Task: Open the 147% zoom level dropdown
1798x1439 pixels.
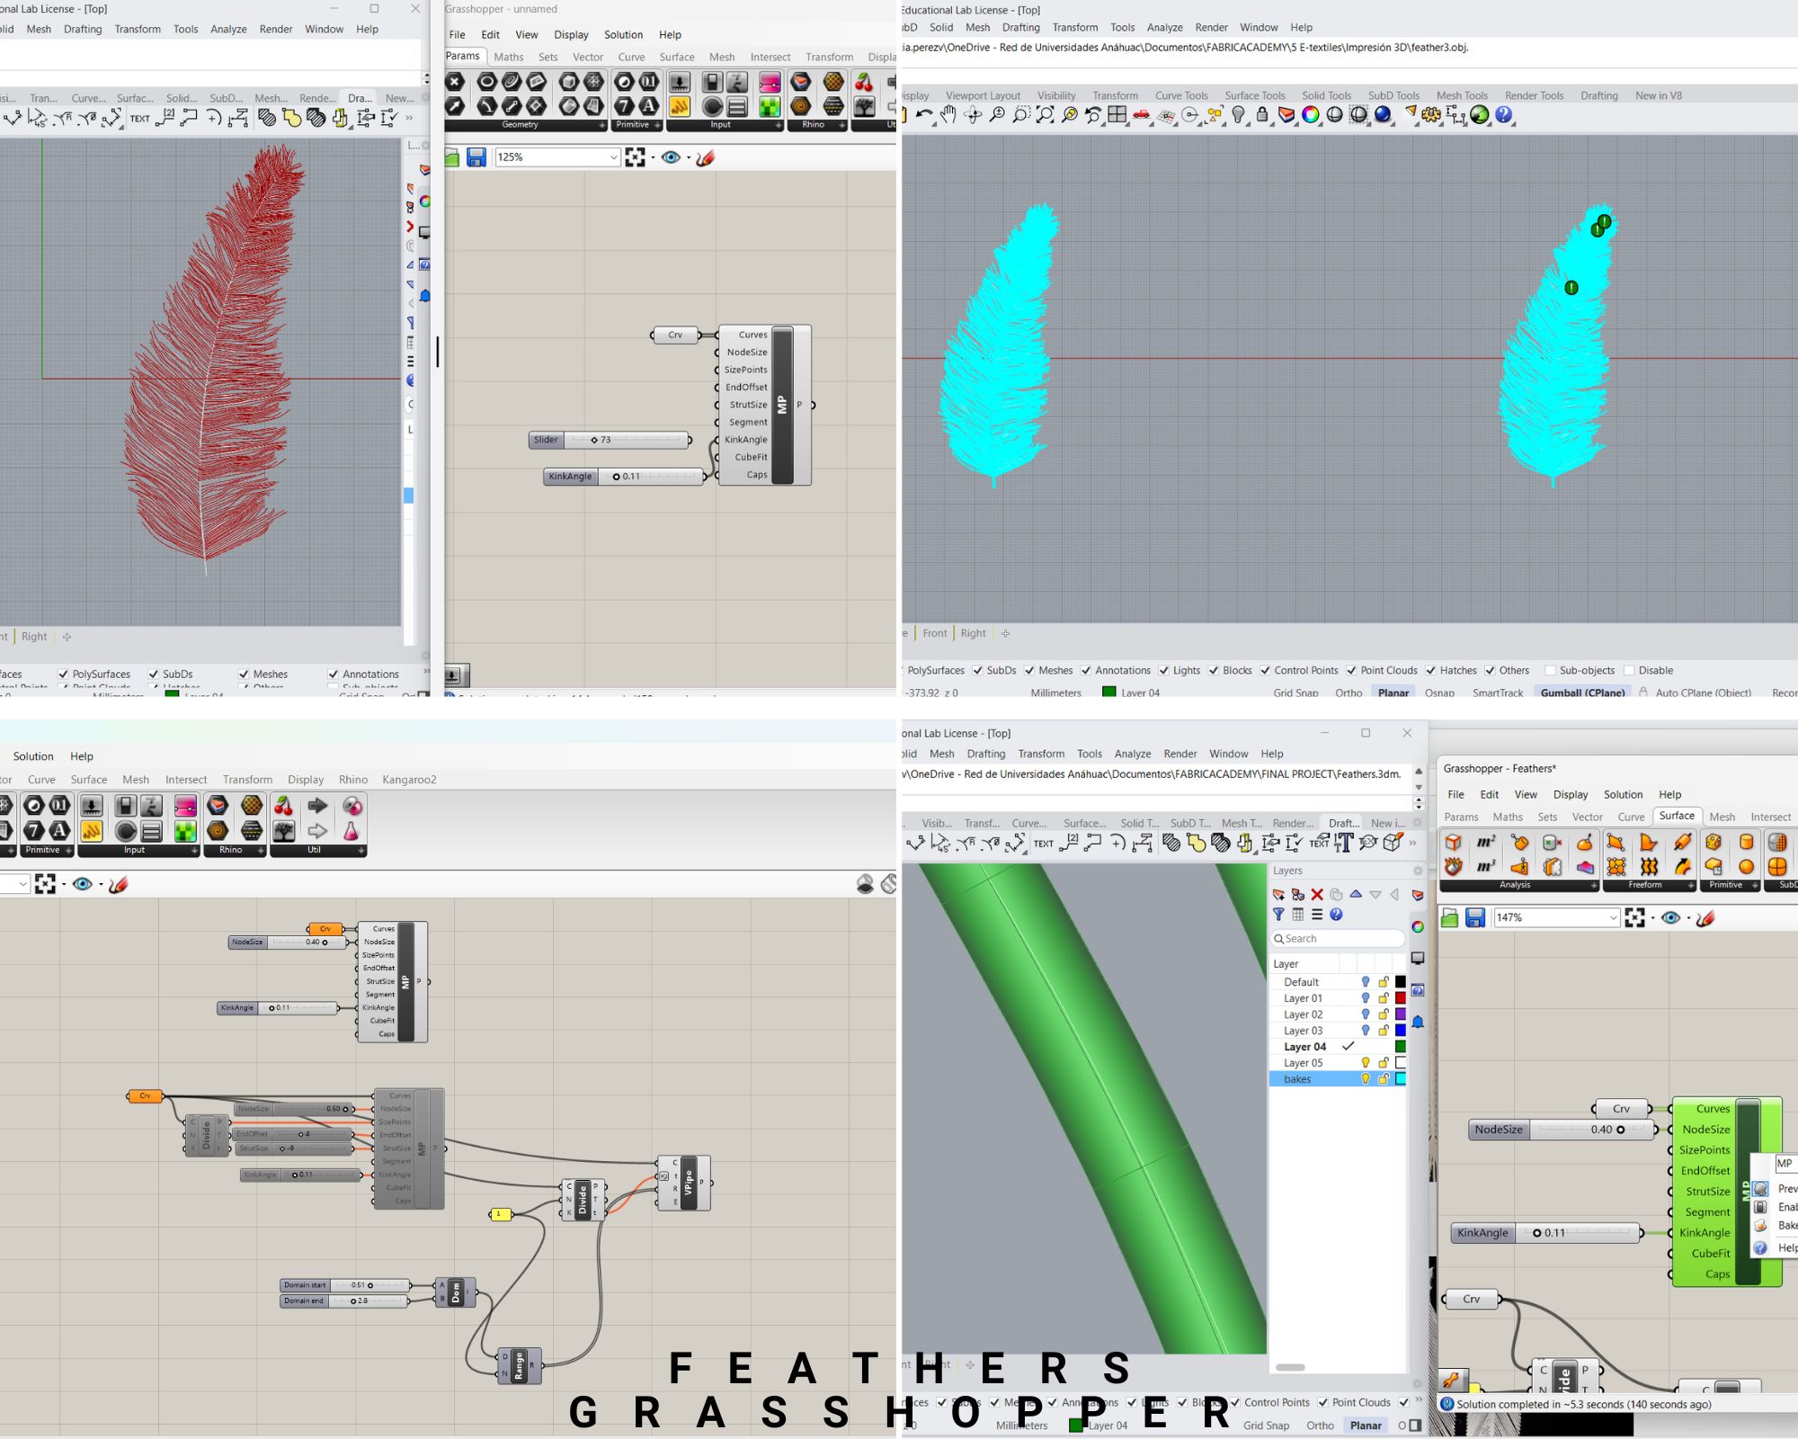Action: coord(1613,917)
